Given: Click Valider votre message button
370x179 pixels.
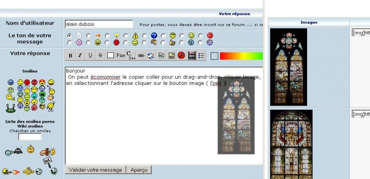Looking at the screenshot, I should coord(96,170).
